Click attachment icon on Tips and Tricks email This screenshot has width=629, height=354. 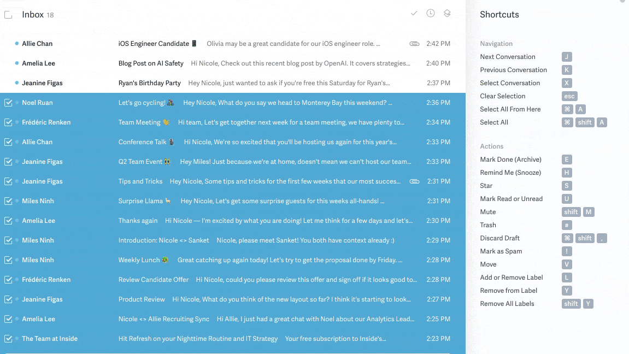(x=414, y=181)
